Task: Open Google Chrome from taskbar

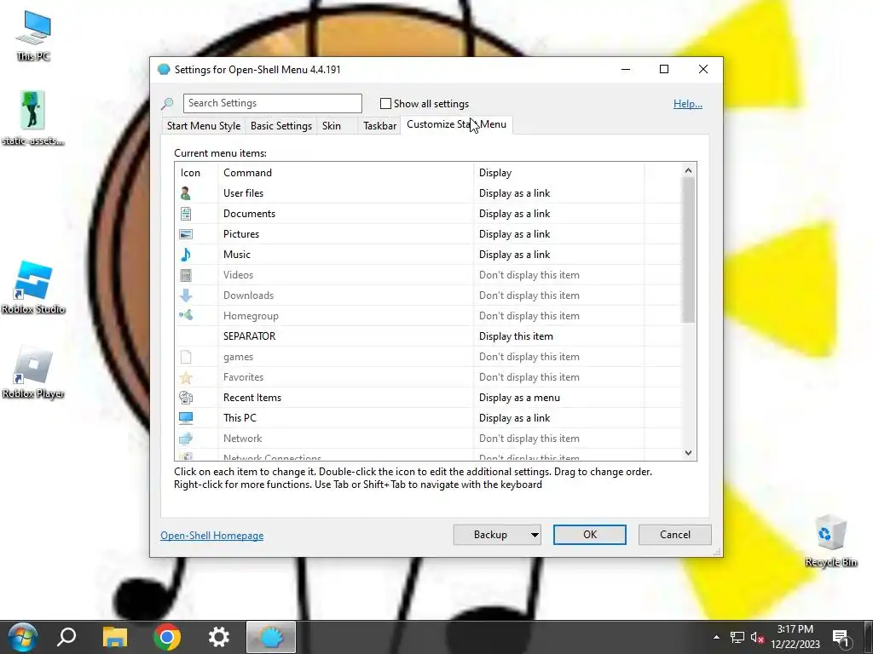Action: (x=167, y=637)
